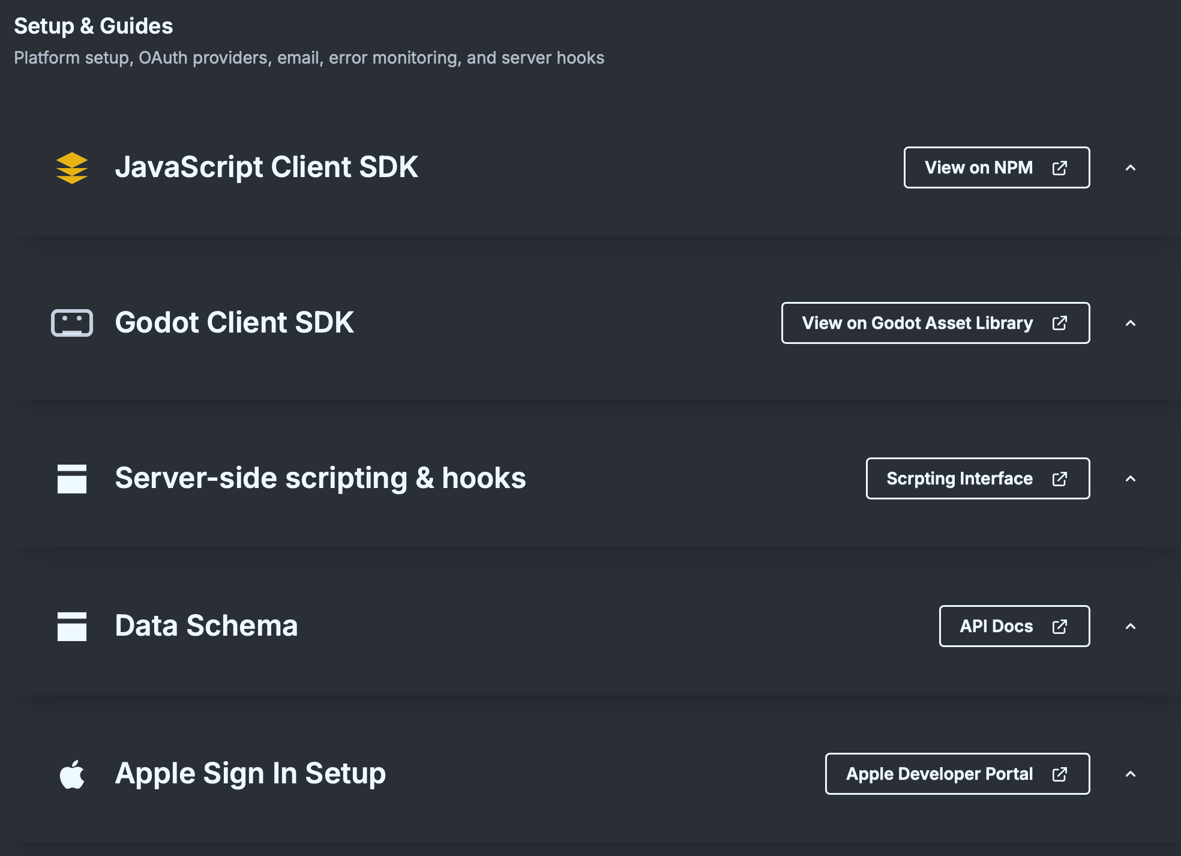
Task: Click the Apple Sign In Setup title
Action: tap(250, 773)
